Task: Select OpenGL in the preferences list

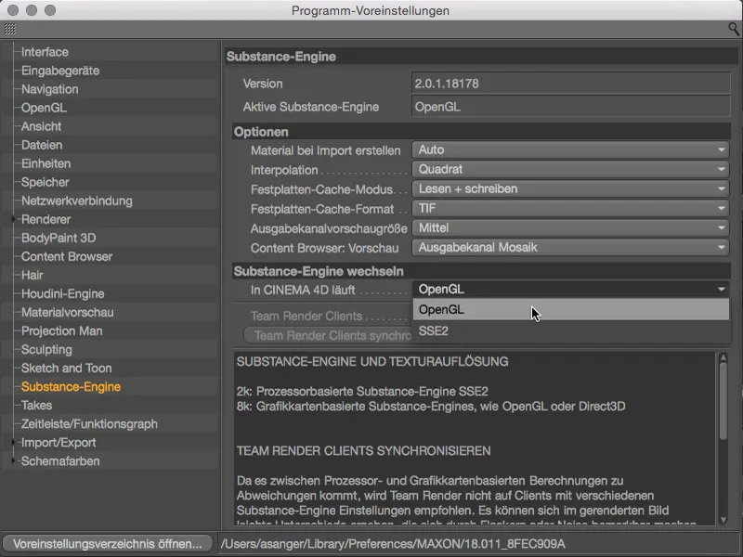Action: 44,108
